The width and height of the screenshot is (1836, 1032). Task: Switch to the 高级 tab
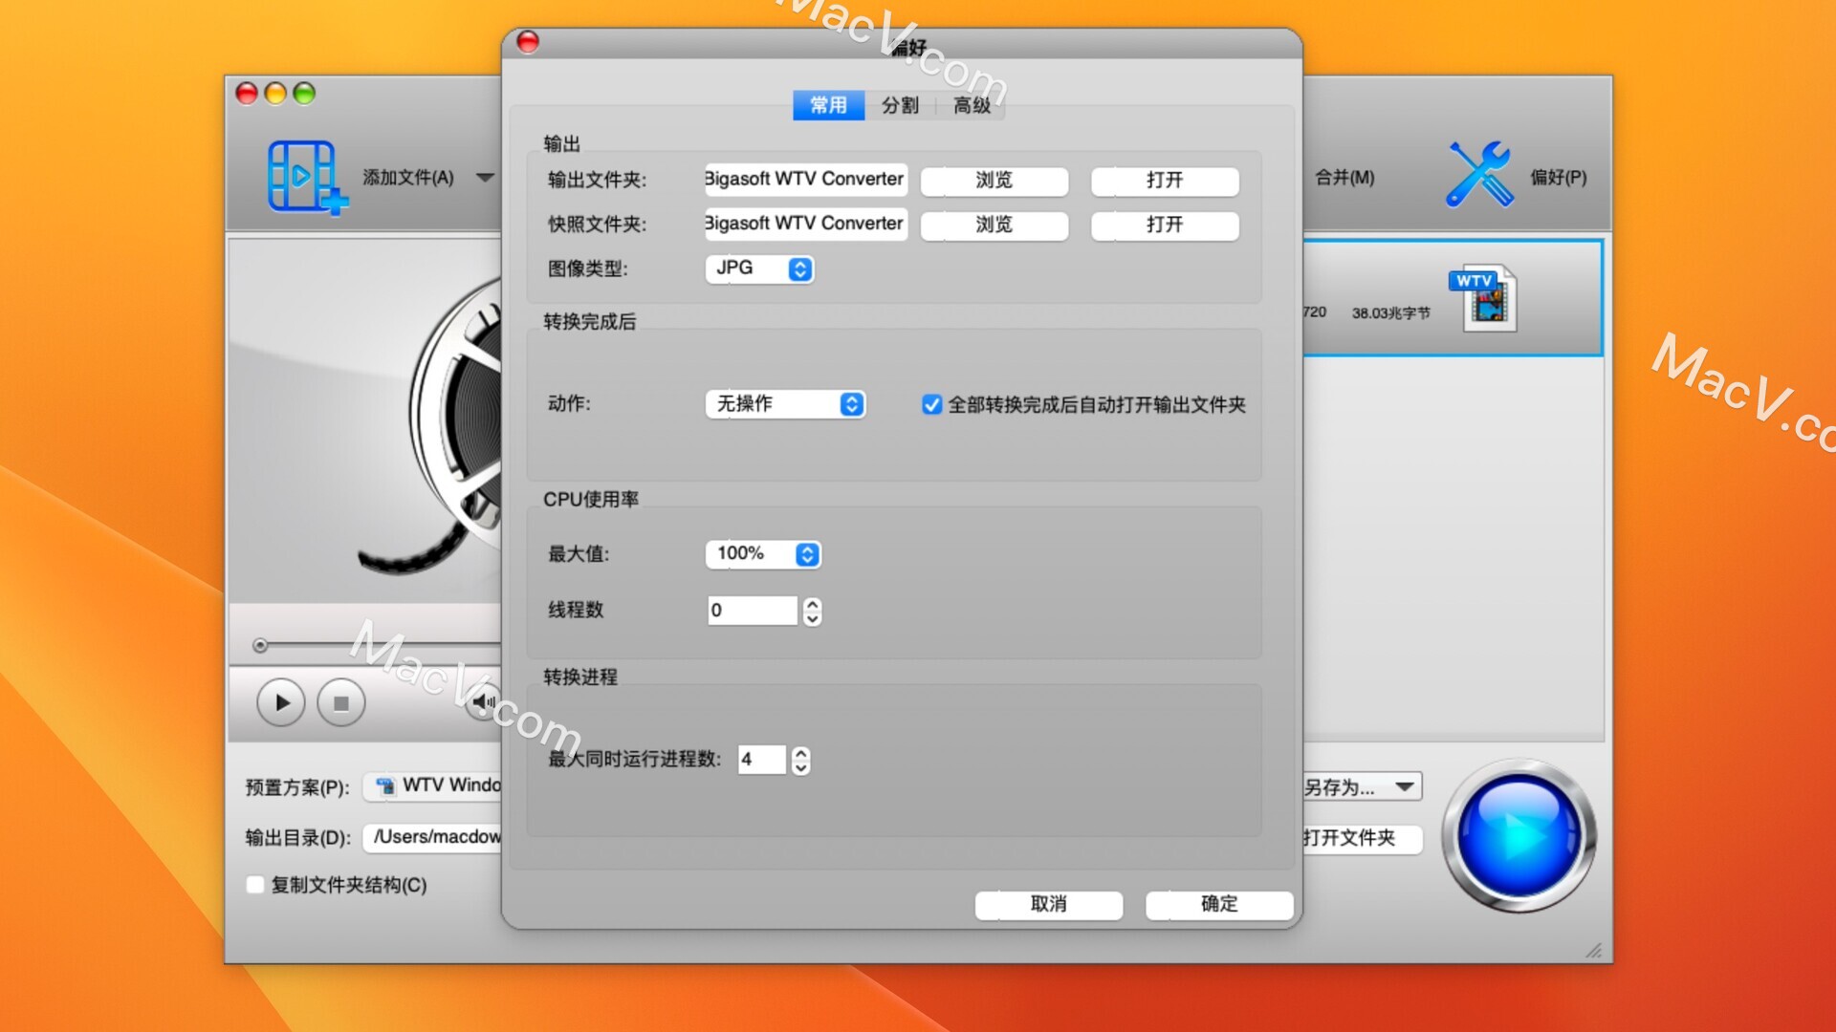click(x=972, y=105)
